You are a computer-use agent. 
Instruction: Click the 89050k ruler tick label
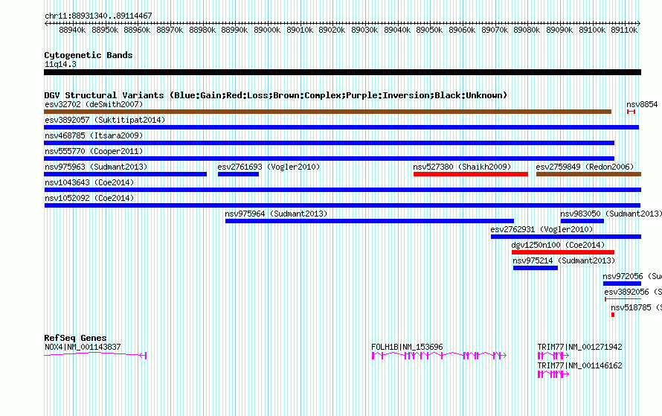429,30
